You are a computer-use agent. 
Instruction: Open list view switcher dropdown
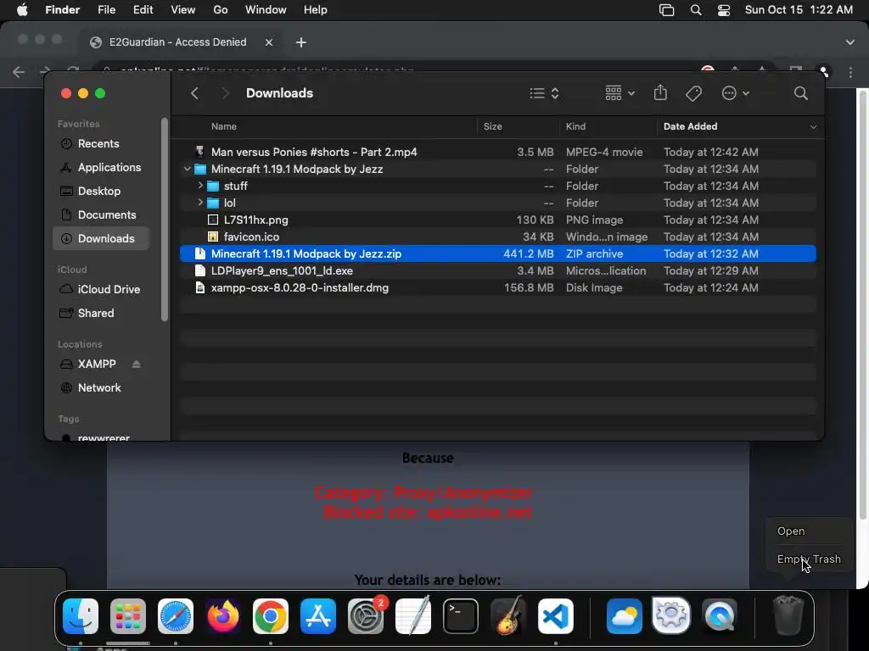pos(544,93)
